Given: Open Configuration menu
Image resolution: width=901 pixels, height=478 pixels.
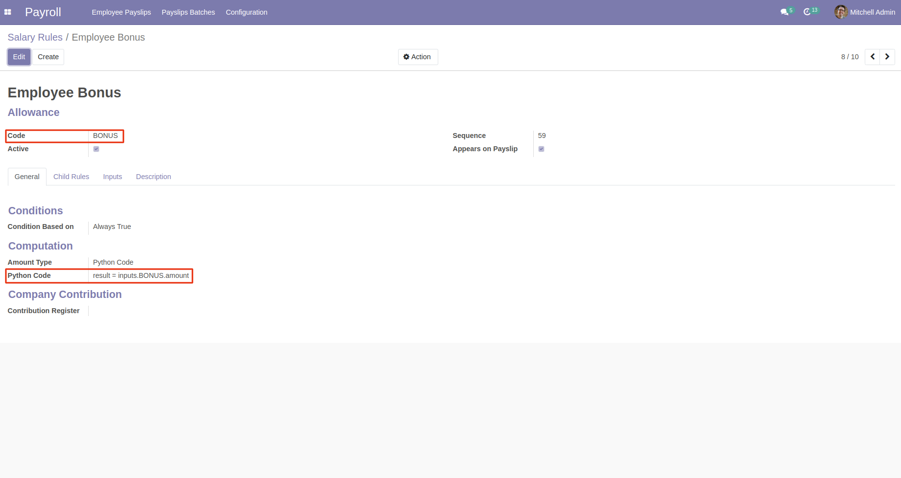Looking at the screenshot, I should pos(246,12).
